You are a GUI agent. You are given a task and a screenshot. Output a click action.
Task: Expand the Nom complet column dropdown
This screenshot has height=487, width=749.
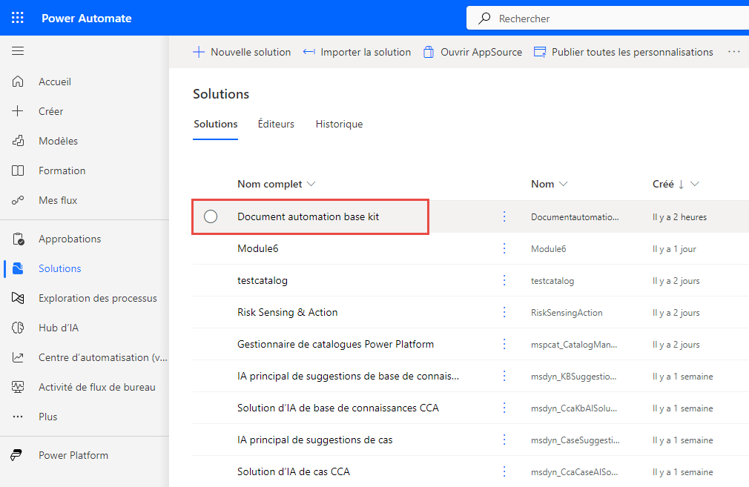coord(311,185)
